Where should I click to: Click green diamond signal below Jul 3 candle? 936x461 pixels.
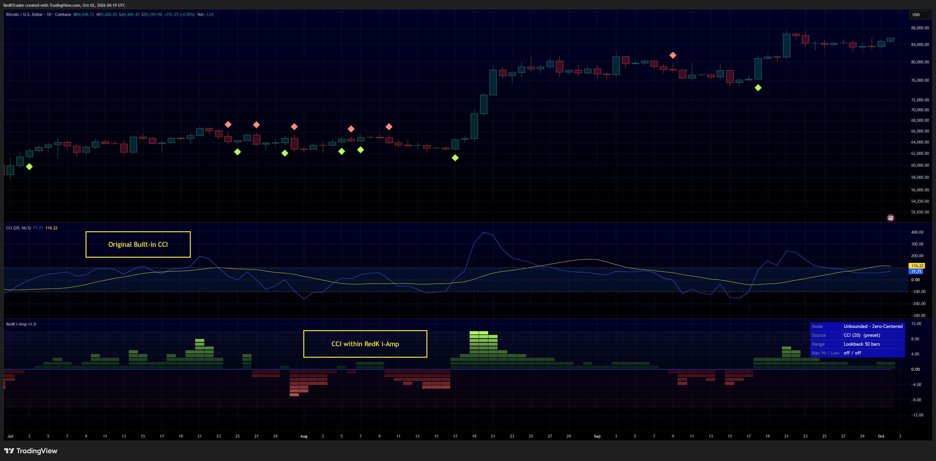[29, 166]
